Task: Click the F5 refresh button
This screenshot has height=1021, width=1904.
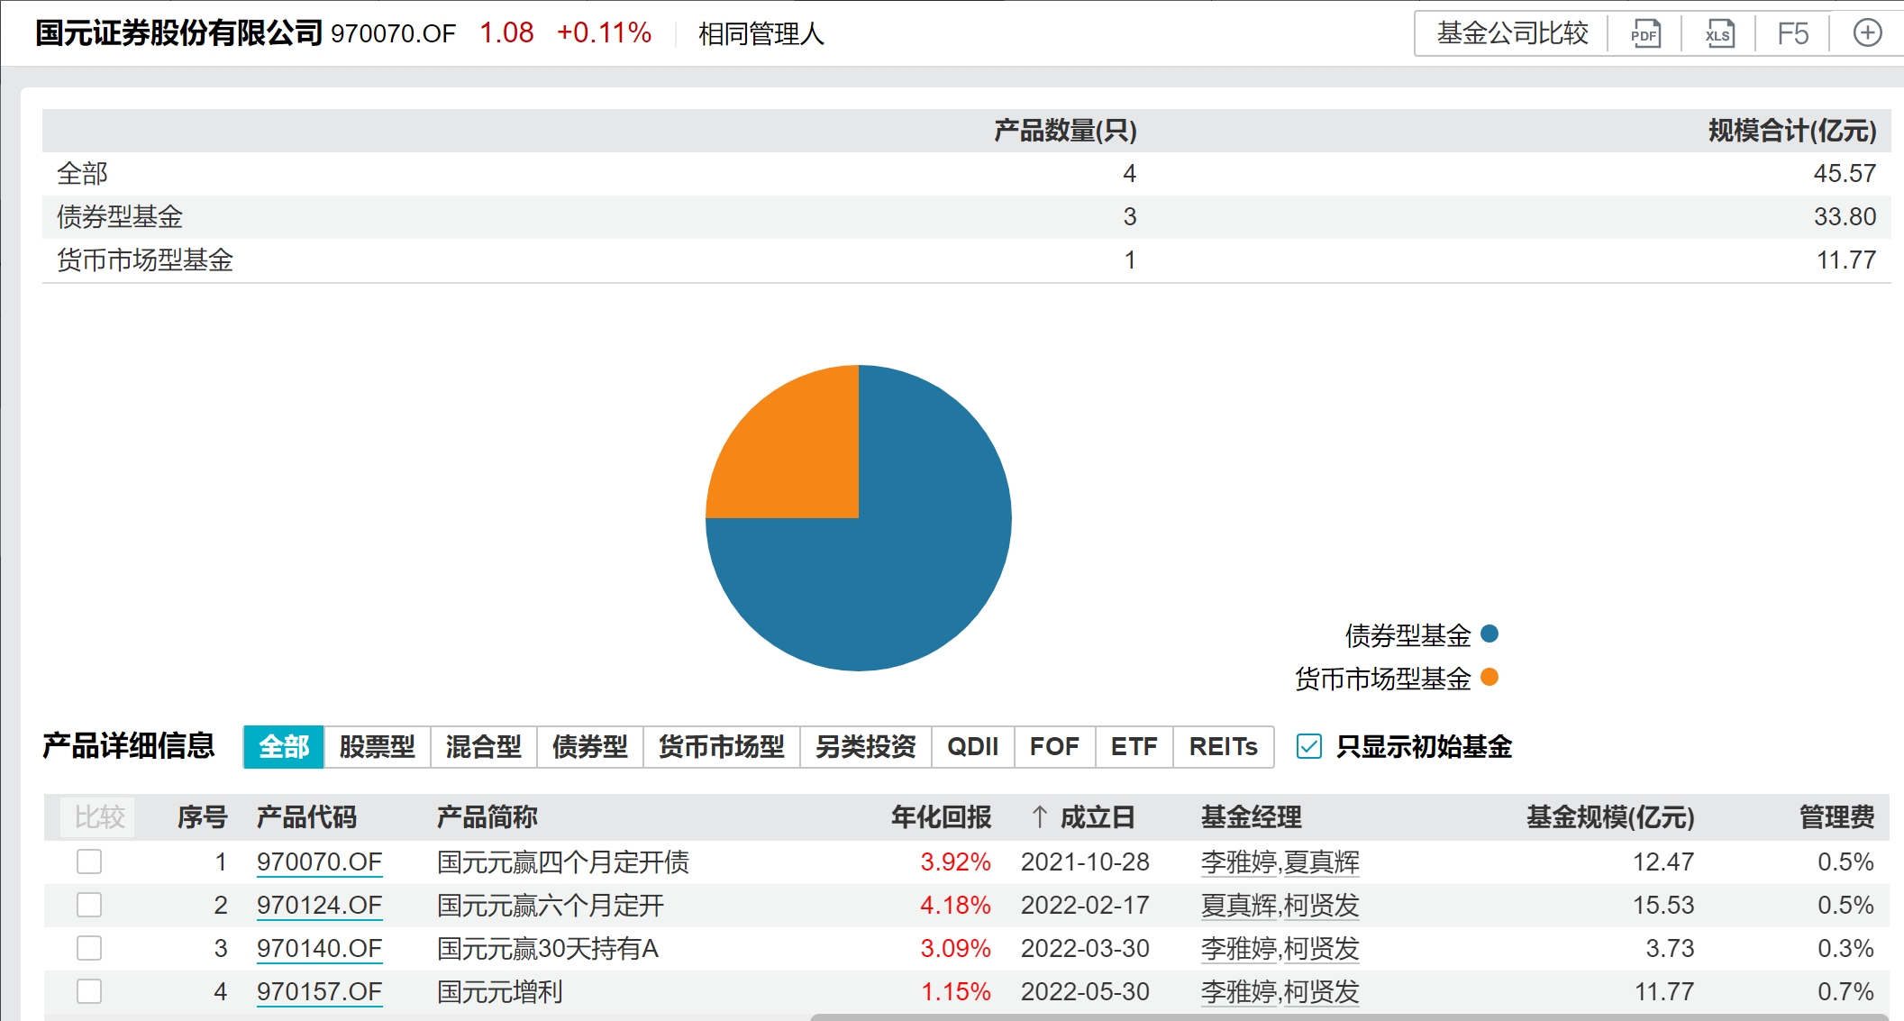Action: point(1792,34)
